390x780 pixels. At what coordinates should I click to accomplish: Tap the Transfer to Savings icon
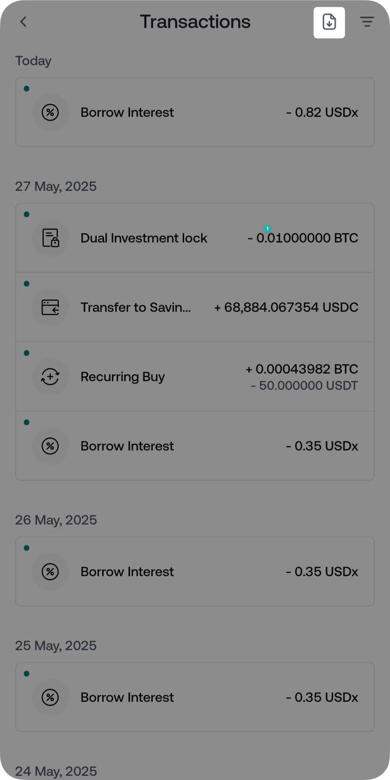tap(50, 307)
